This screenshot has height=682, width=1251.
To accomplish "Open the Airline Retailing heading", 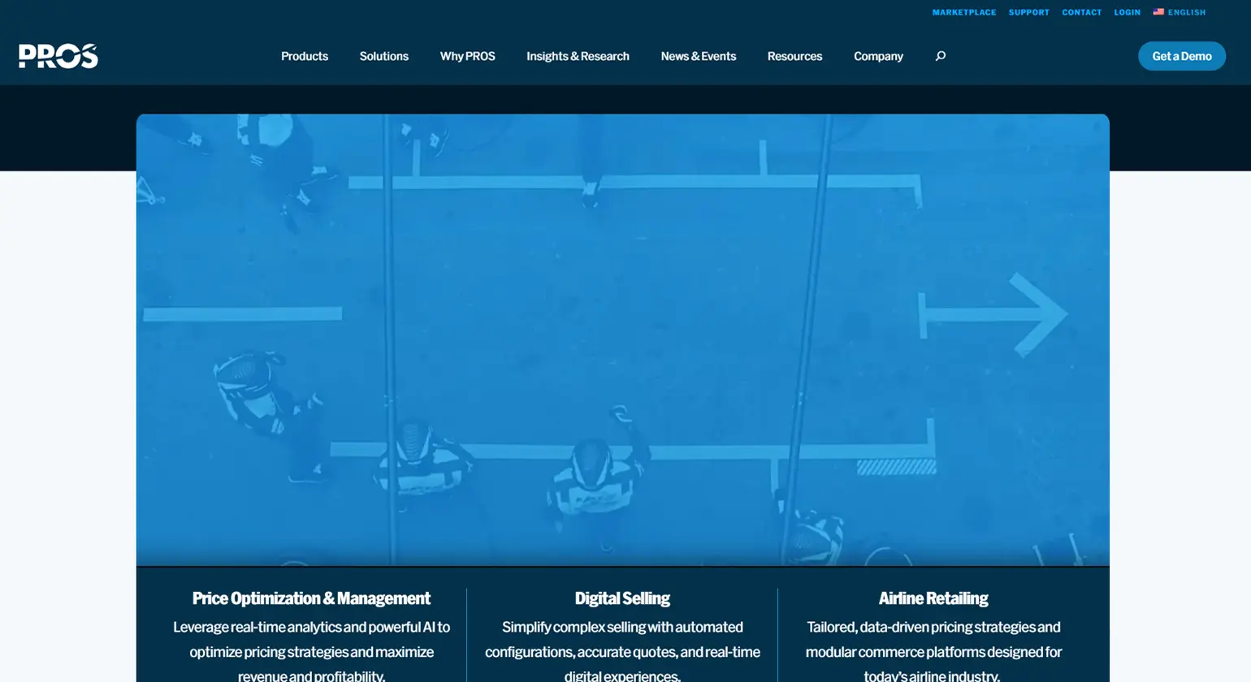I will pos(933,598).
